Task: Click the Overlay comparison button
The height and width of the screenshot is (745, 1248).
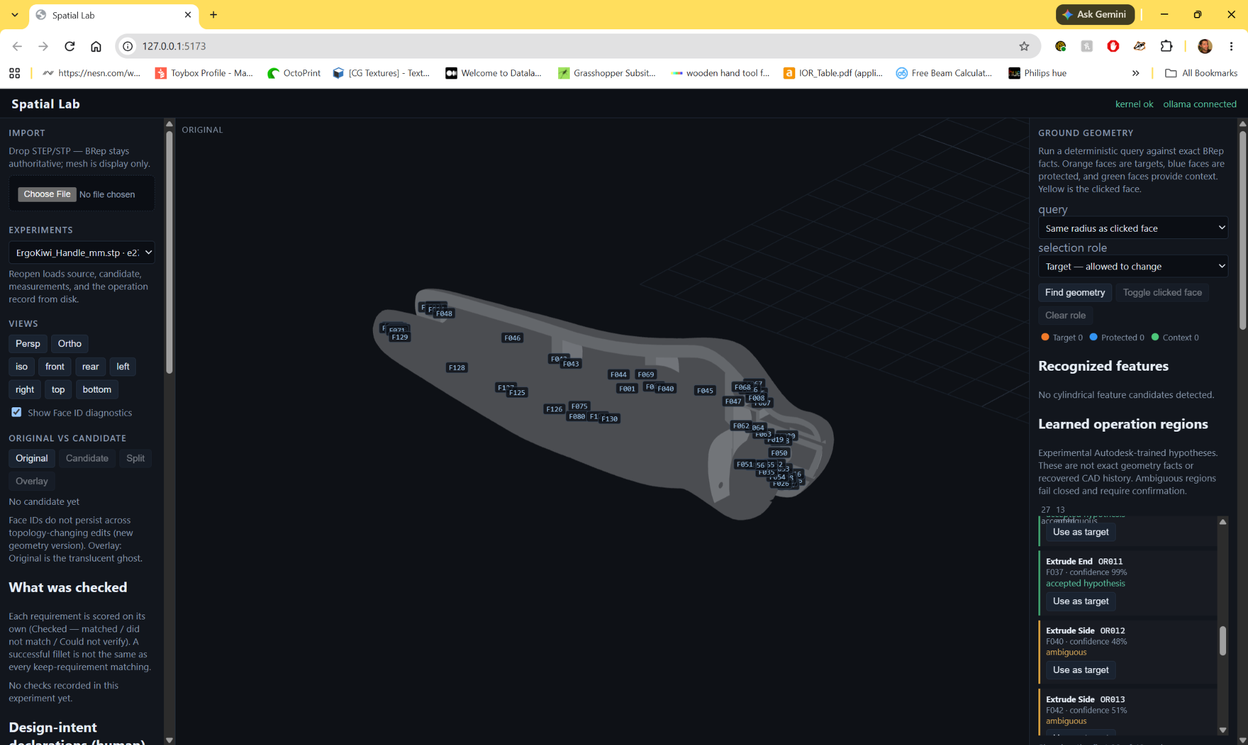Action: pyautogui.click(x=32, y=481)
